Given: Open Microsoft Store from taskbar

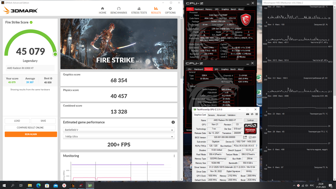Looking at the screenshot, I should click(47, 185).
